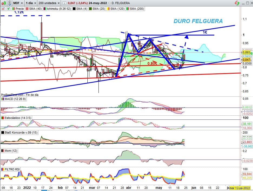The width and height of the screenshot is (253, 191).
Task: Click the -0,0202 MACD value tag
Action: (x=248, y=114)
